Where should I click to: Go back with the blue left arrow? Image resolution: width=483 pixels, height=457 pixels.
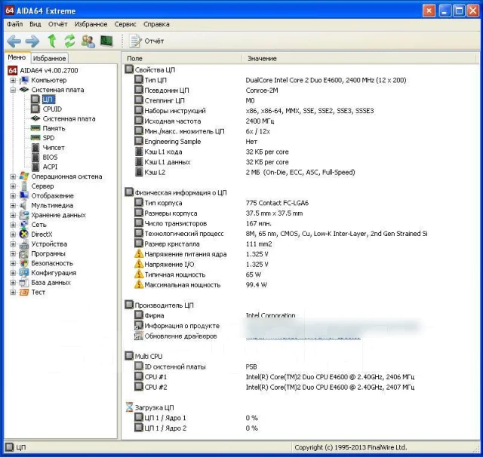point(14,41)
